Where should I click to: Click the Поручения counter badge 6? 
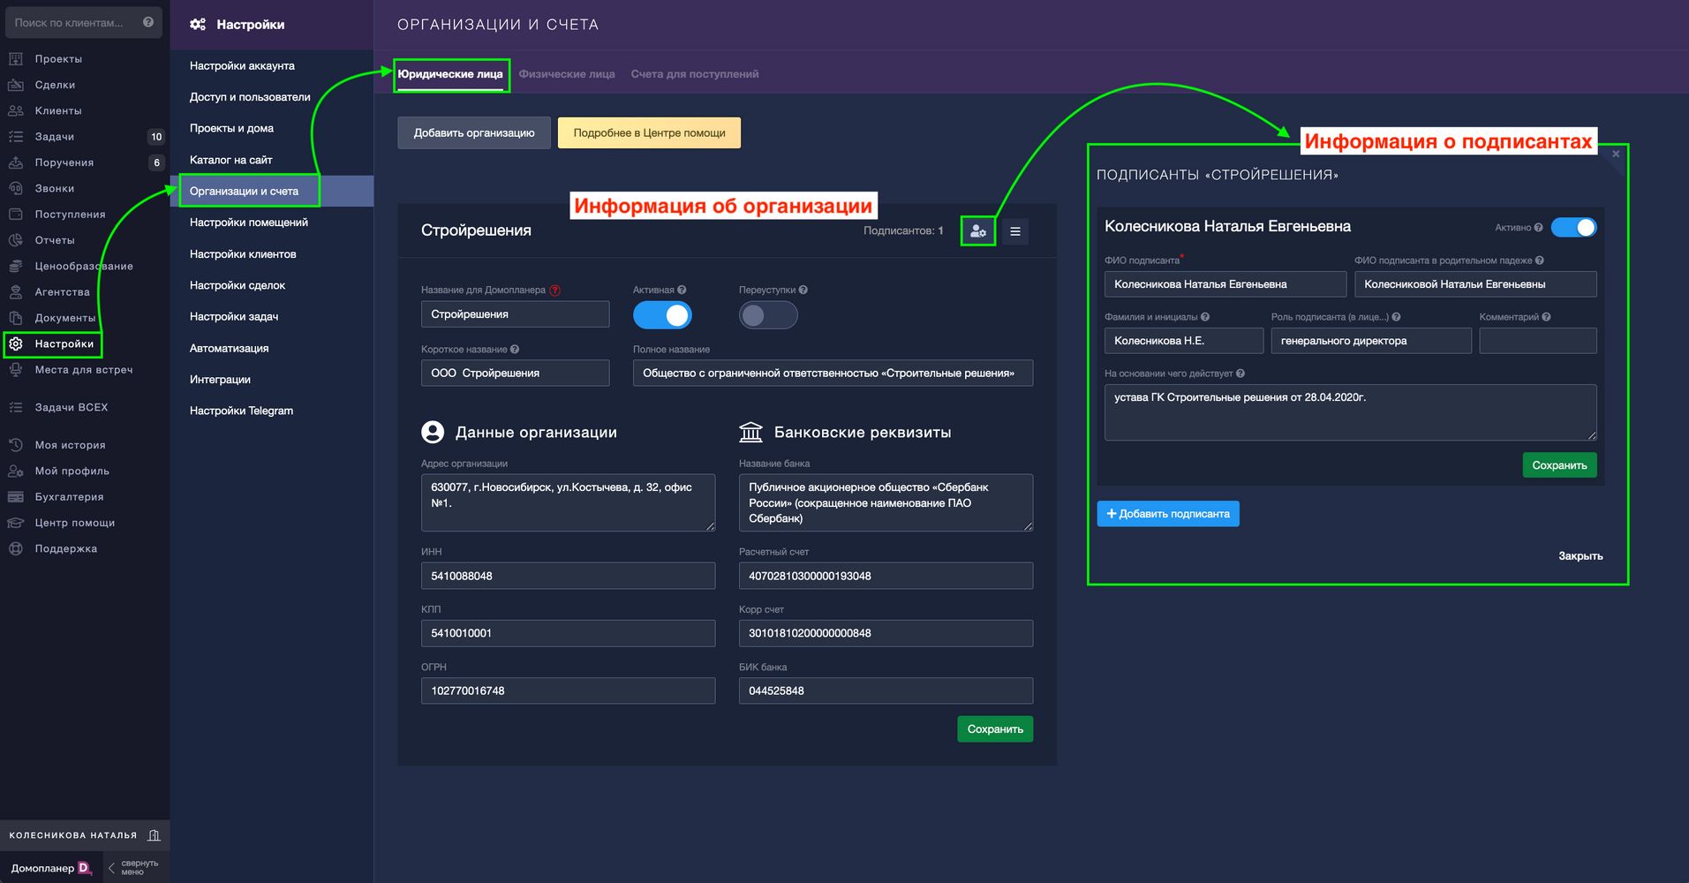pos(156,162)
